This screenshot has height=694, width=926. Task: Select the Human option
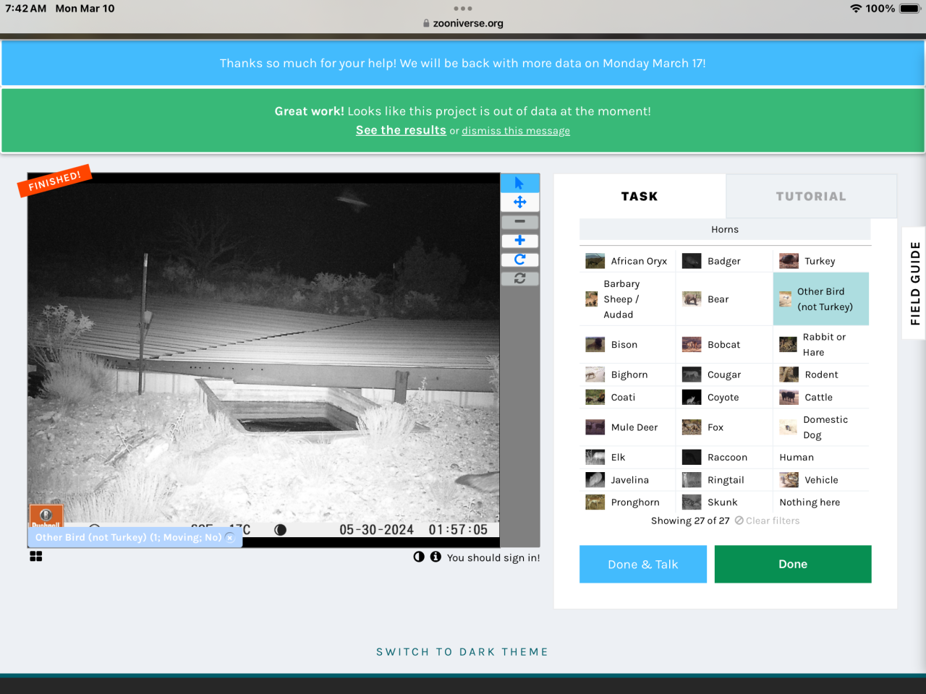(x=821, y=457)
